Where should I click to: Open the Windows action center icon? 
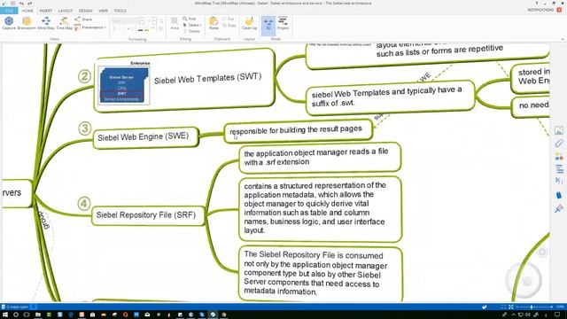coord(557,315)
